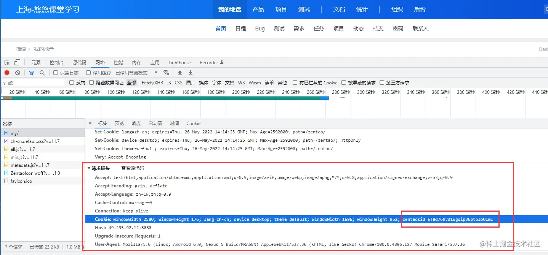Go to the 联系人 submenu link
The width and height of the screenshot is (548, 255).
pyautogui.click(x=420, y=29)
